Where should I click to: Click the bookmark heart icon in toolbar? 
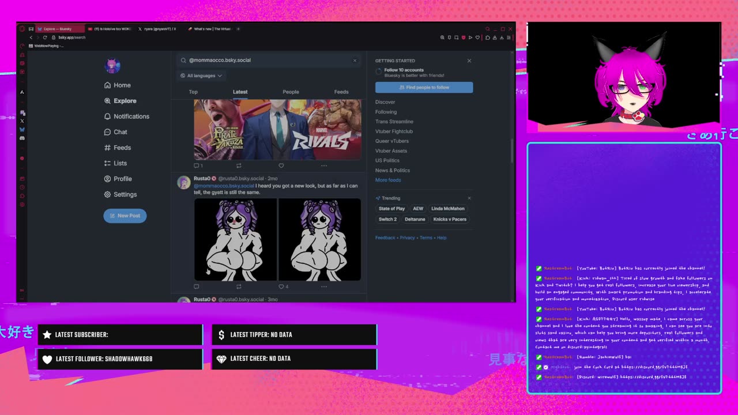click(x=477, y=37)
